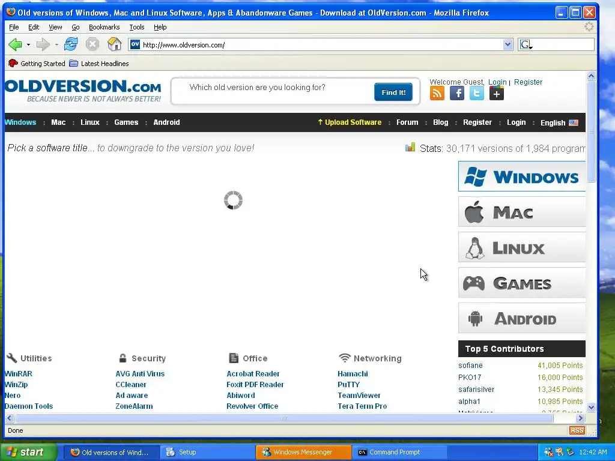
Task: Open the CCleaner link
Action: [x=130, y=385]
